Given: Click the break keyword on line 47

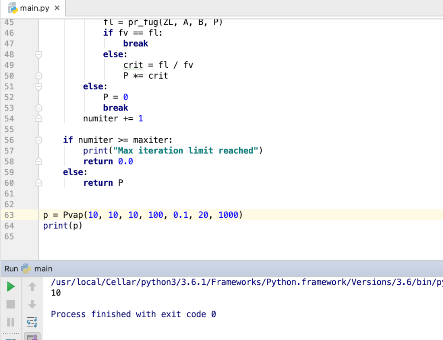Looking at the screenshot, I should pos(135,44).
